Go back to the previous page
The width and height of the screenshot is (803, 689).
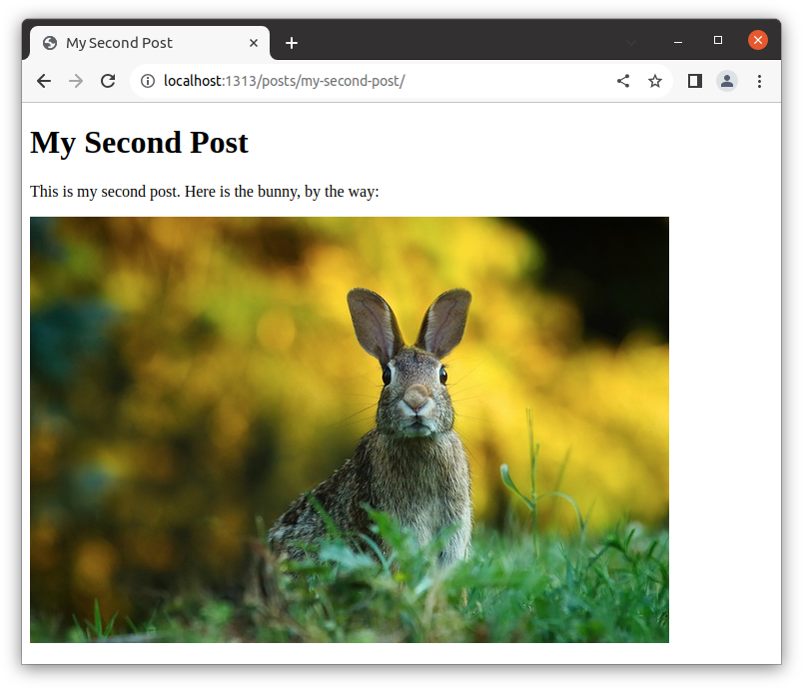coord(44,81)
